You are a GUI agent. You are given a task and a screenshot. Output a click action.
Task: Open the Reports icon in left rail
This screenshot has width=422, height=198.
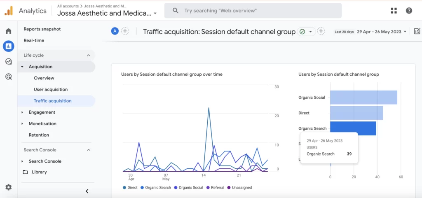(8, 46)
